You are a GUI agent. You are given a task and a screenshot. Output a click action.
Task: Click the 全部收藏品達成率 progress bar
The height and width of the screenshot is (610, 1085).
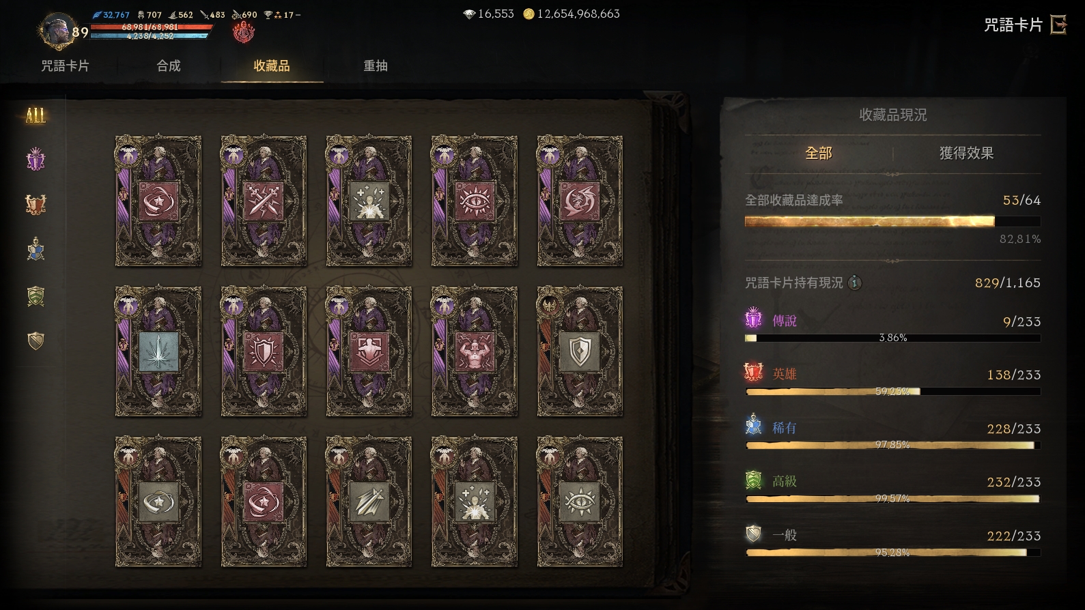tap(892, 221)
